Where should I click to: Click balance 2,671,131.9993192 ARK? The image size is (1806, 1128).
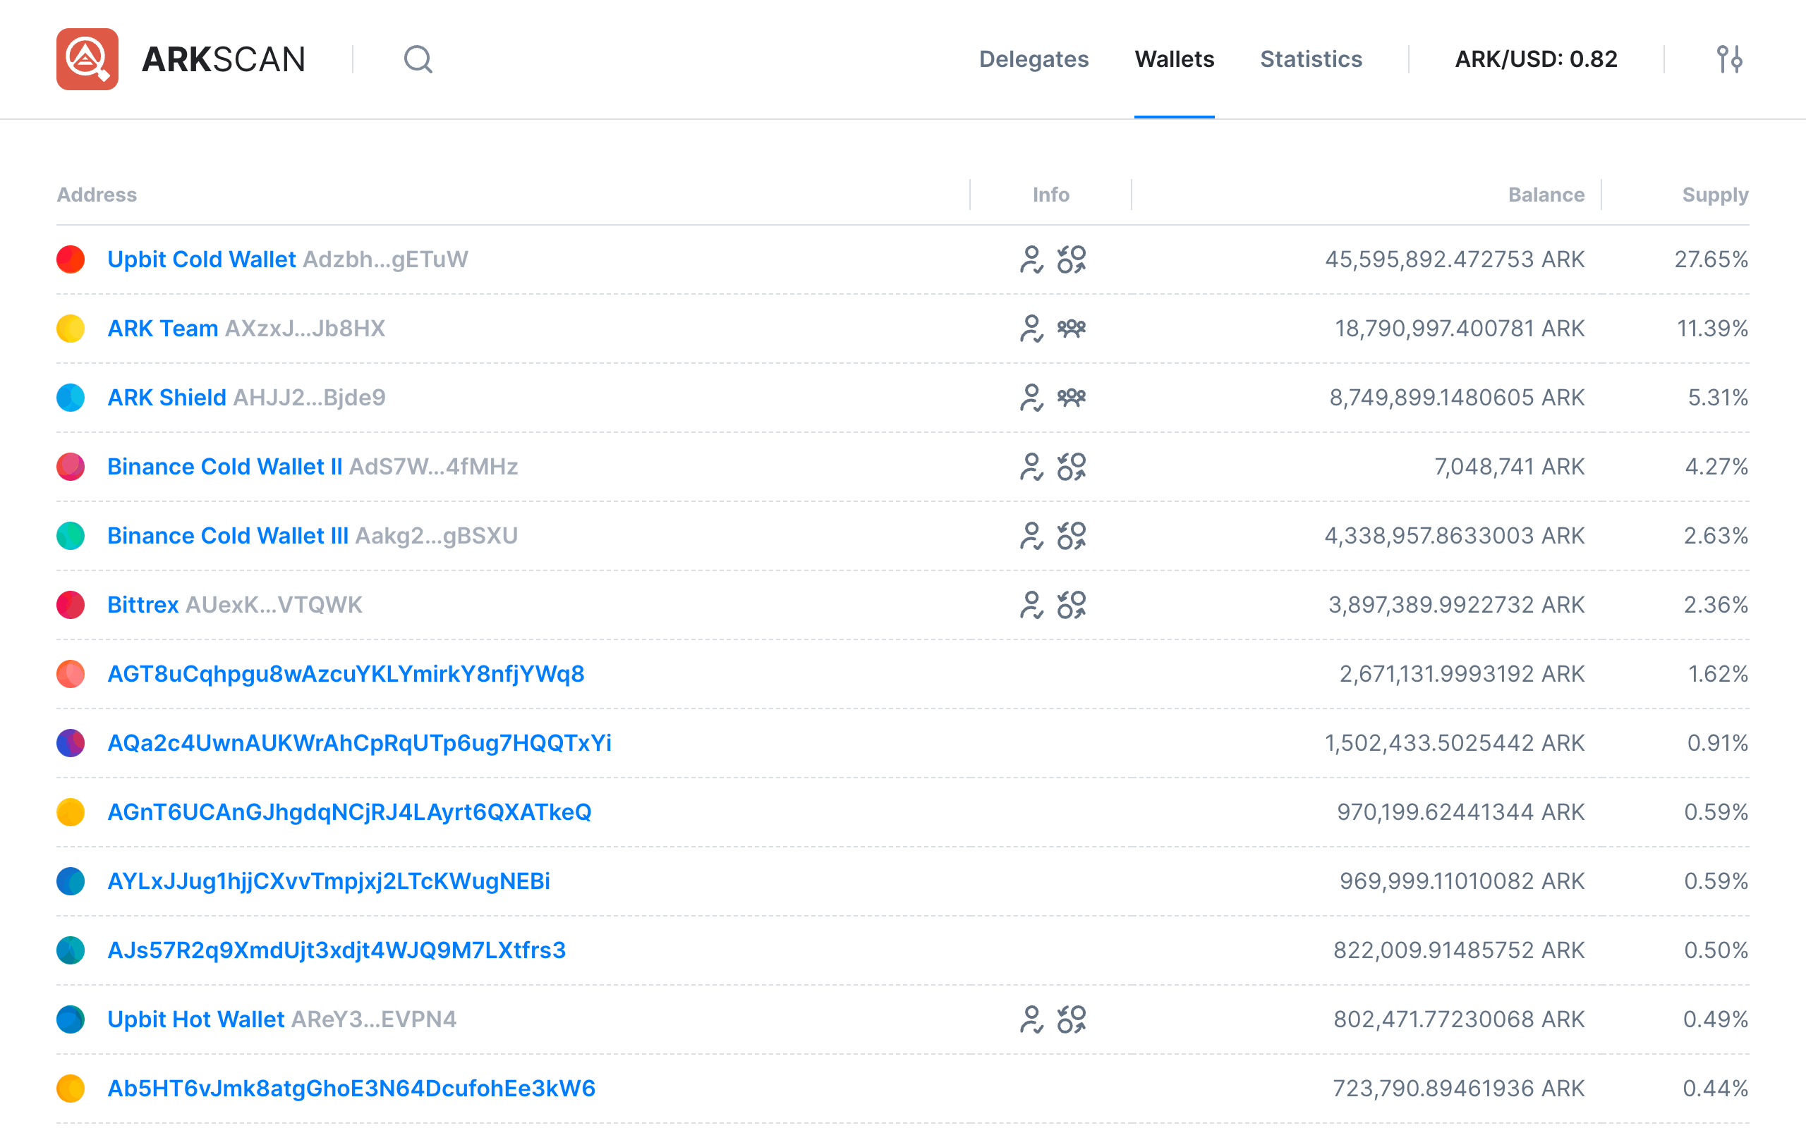click(x=1462, y=674)
